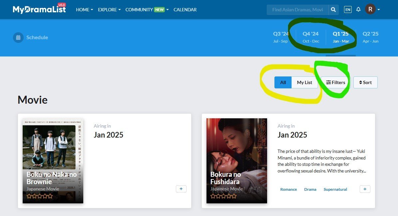This screenshot has width=398, height=216.
Task: Expand the HOME dropdown menu
Action: 84,10
